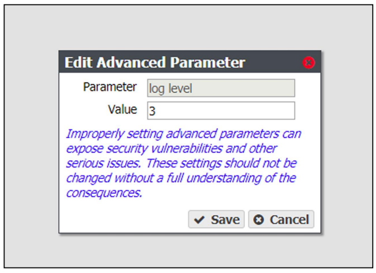Focus the Value input field
Image resolution: width=376 pixels, height=273 pixels.
[x=221, y=111]
